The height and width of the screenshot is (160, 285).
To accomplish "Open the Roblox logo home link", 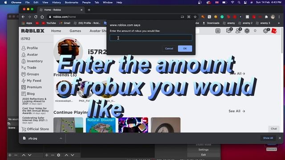I will tap(33, 31).
